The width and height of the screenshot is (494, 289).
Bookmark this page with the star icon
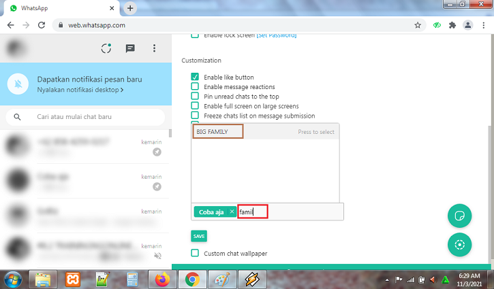coord(418,25)
